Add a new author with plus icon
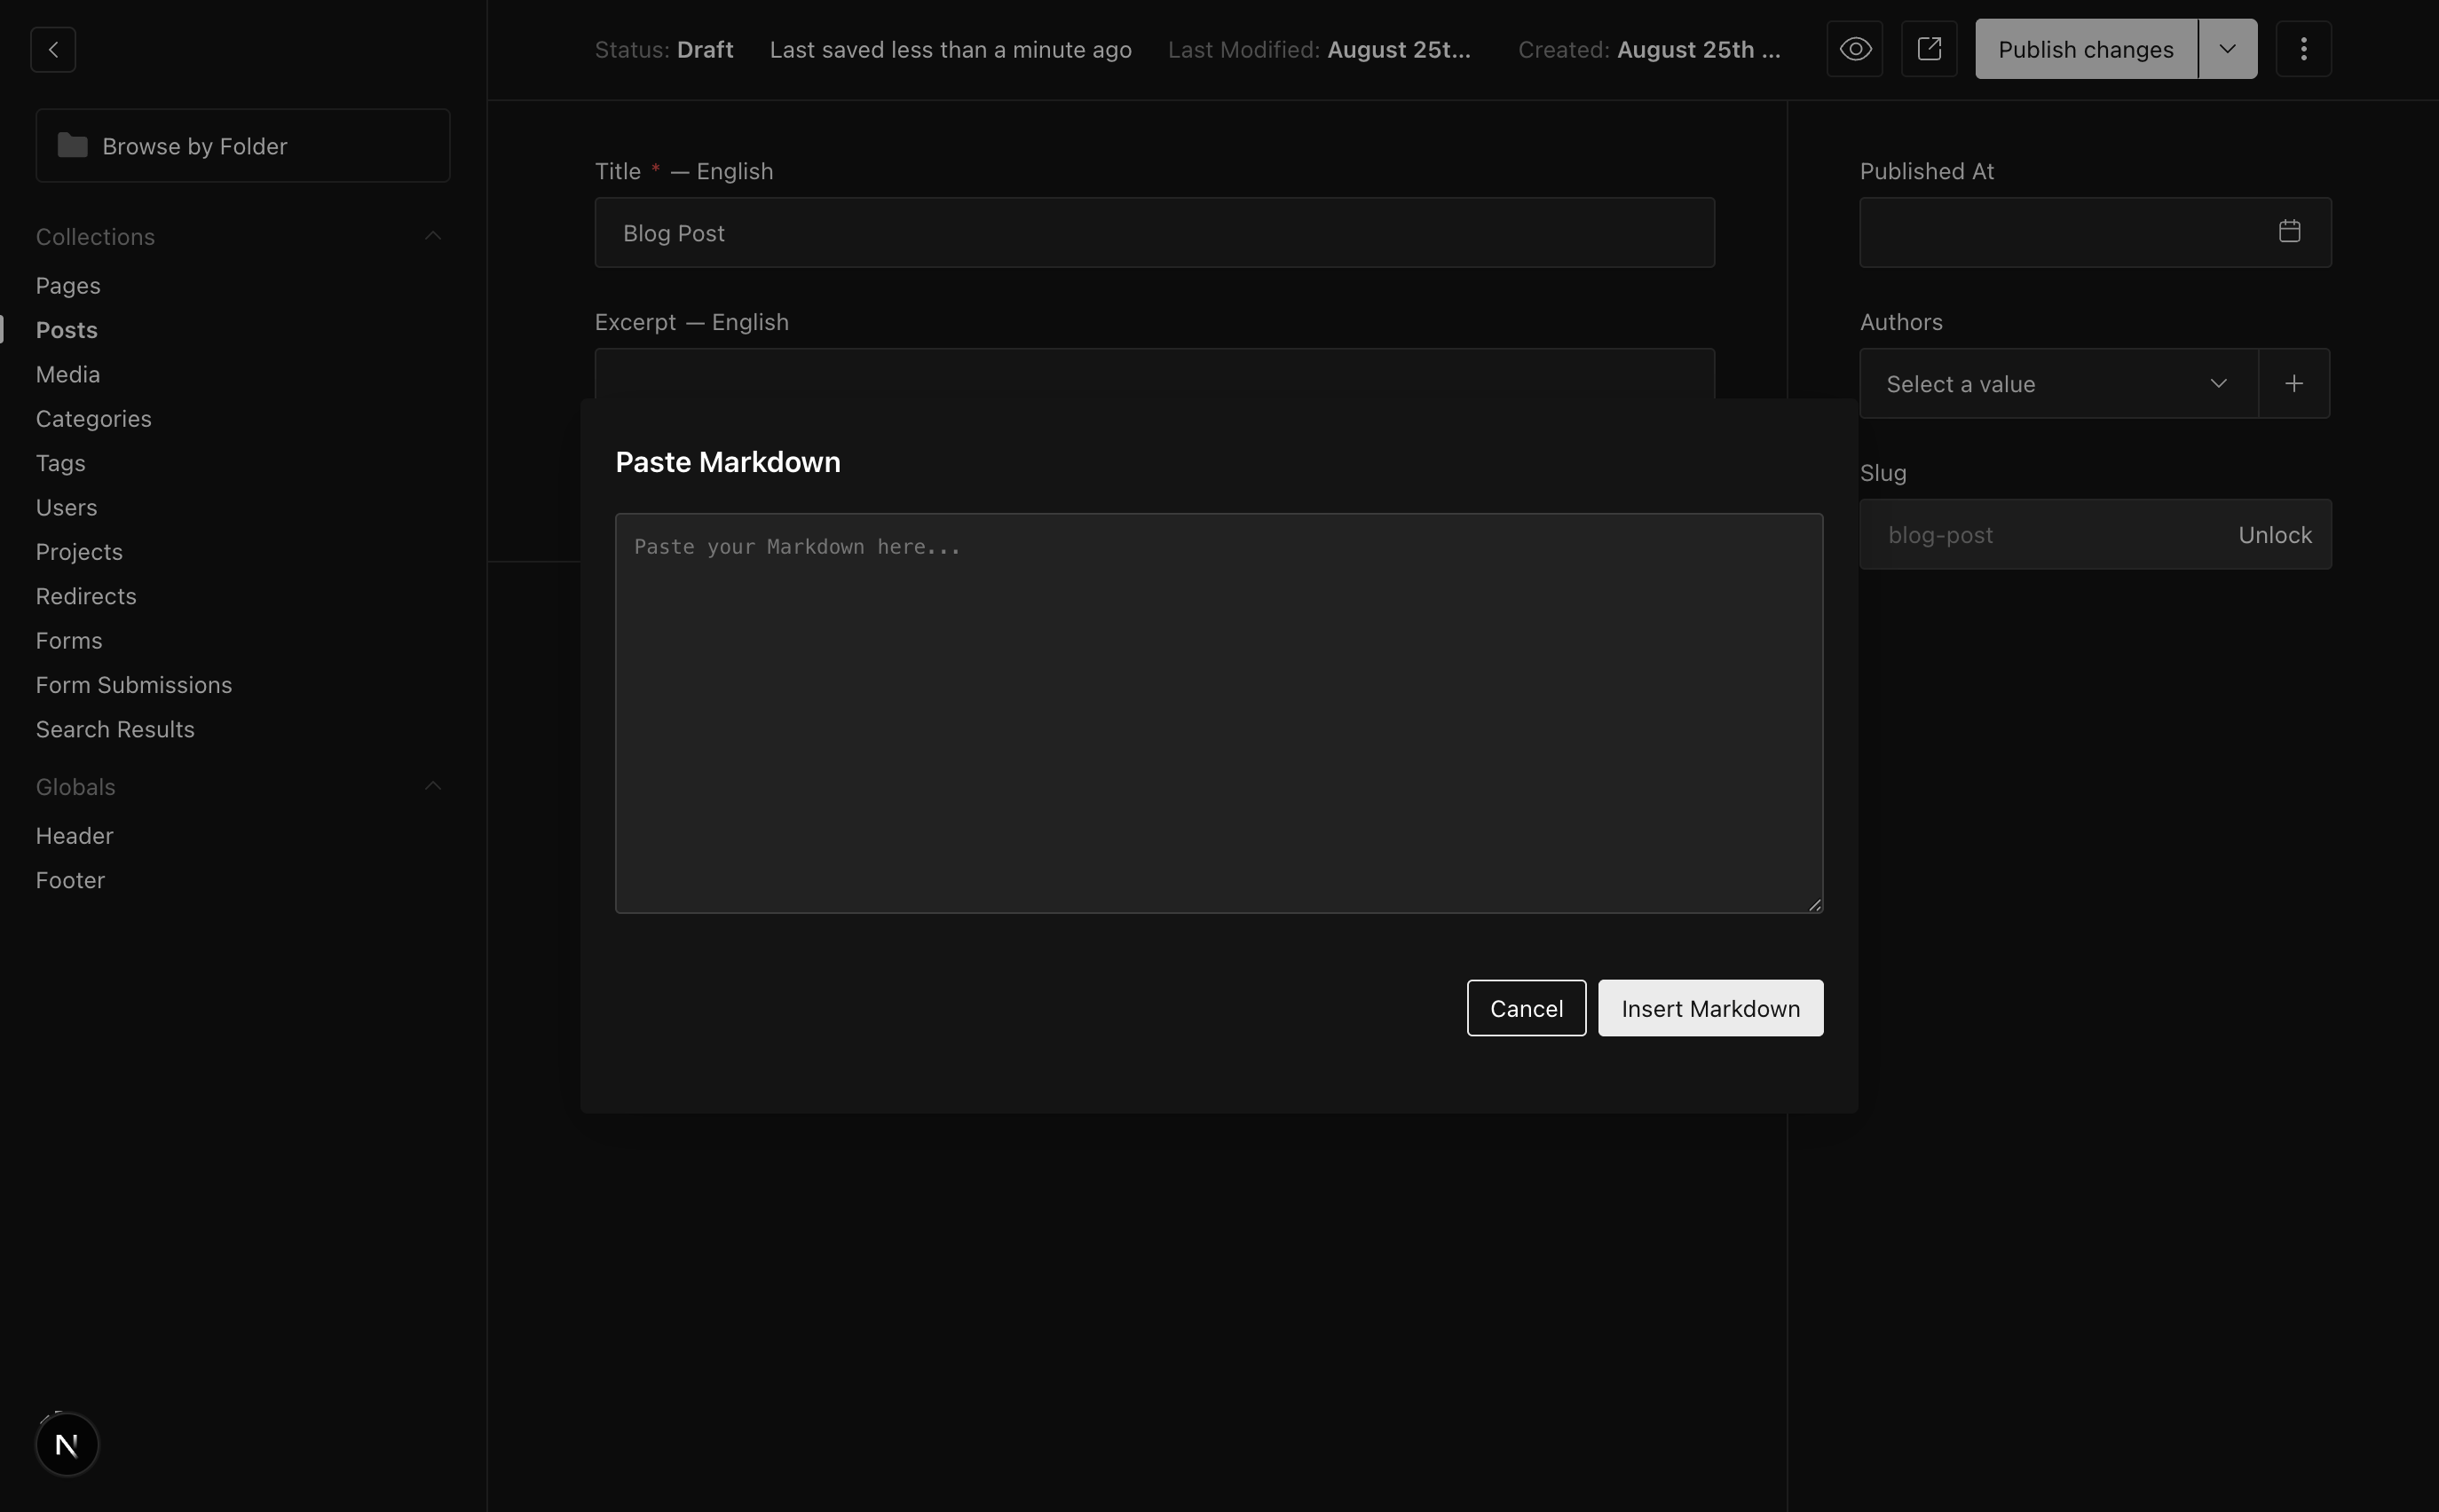 [2294, 383]
